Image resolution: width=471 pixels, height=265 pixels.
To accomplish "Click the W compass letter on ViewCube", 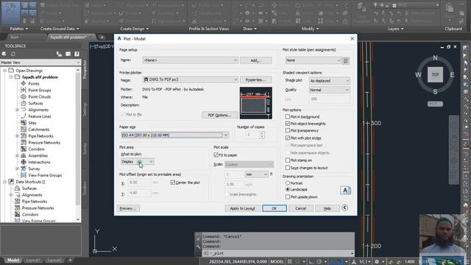I will tap(418, 74).
